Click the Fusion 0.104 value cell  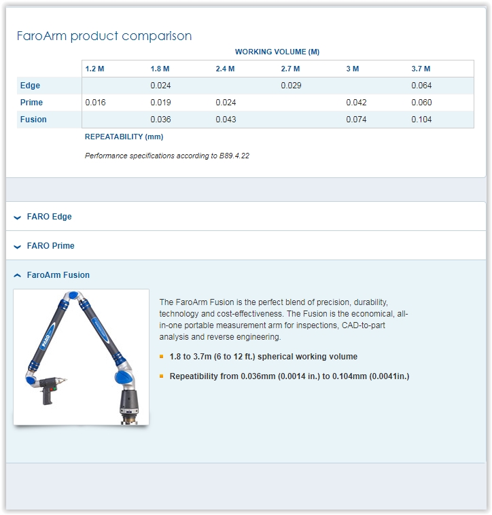pos(421,119)
